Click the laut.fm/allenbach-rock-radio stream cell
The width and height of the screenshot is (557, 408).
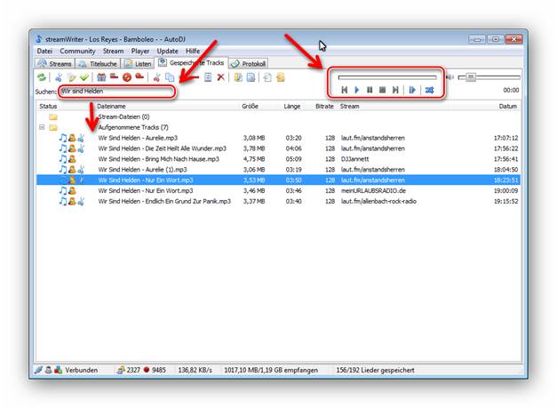click(x=378, y=201)
